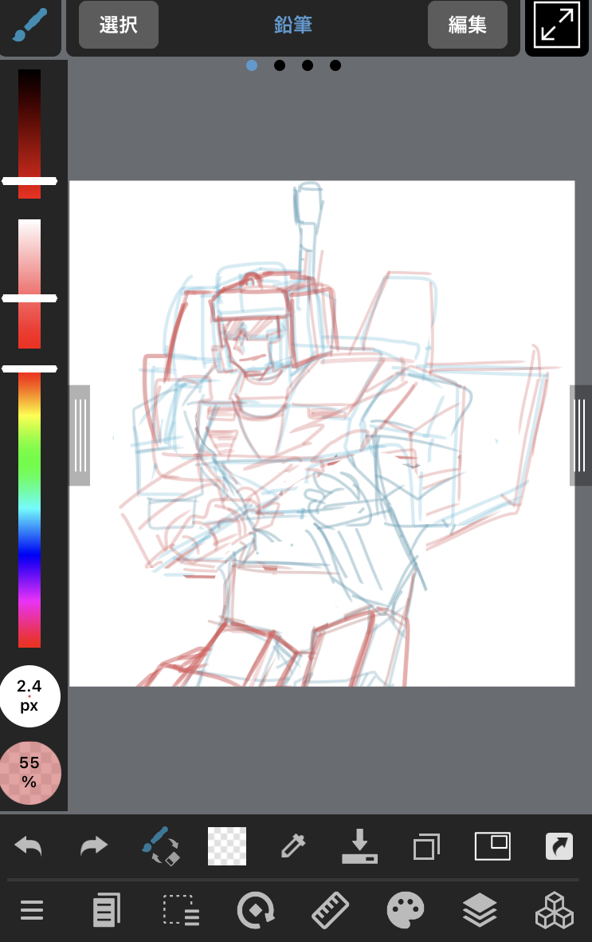Switch between brush and eraser
The height and width of the screenshot is (942, 592).
(x=160, y=845)
